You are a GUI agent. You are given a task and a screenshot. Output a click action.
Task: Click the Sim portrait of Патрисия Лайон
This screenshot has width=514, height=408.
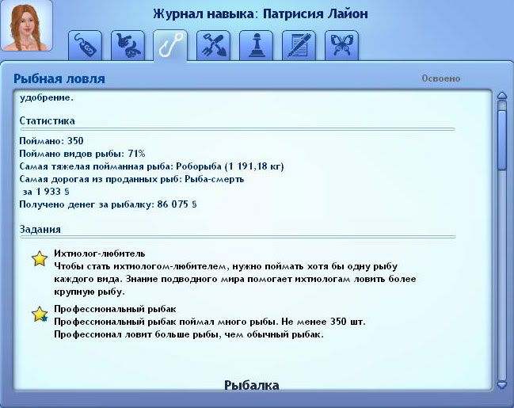click(x=26, y=26)
